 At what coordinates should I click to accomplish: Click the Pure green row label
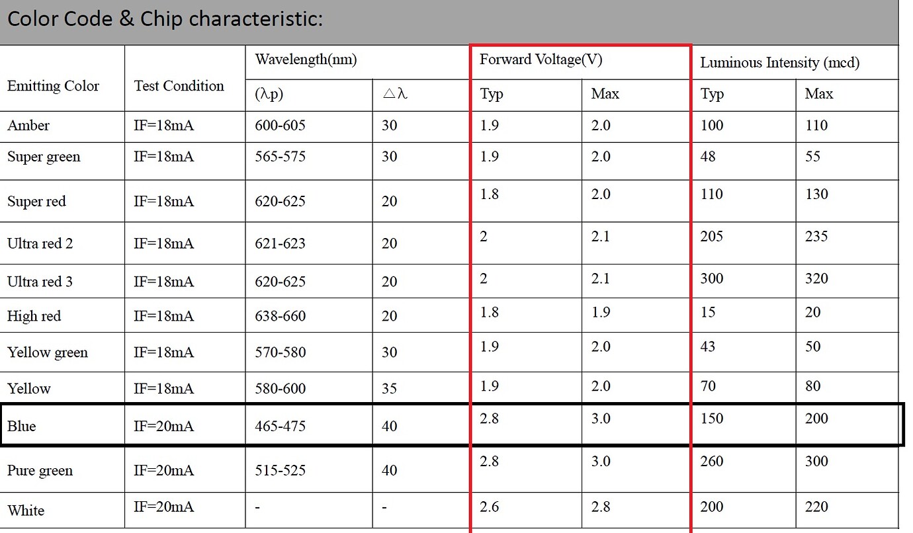point(40,471)
